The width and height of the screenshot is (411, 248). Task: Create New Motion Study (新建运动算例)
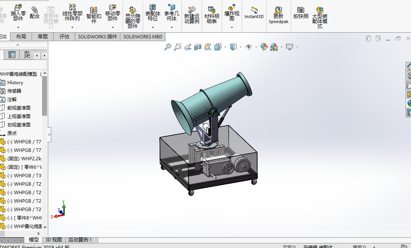point(192,15)
